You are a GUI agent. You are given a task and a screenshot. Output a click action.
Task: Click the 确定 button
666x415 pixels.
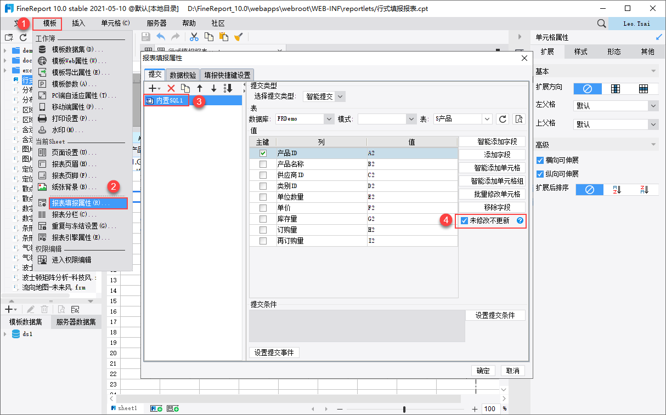pos(483,371)
